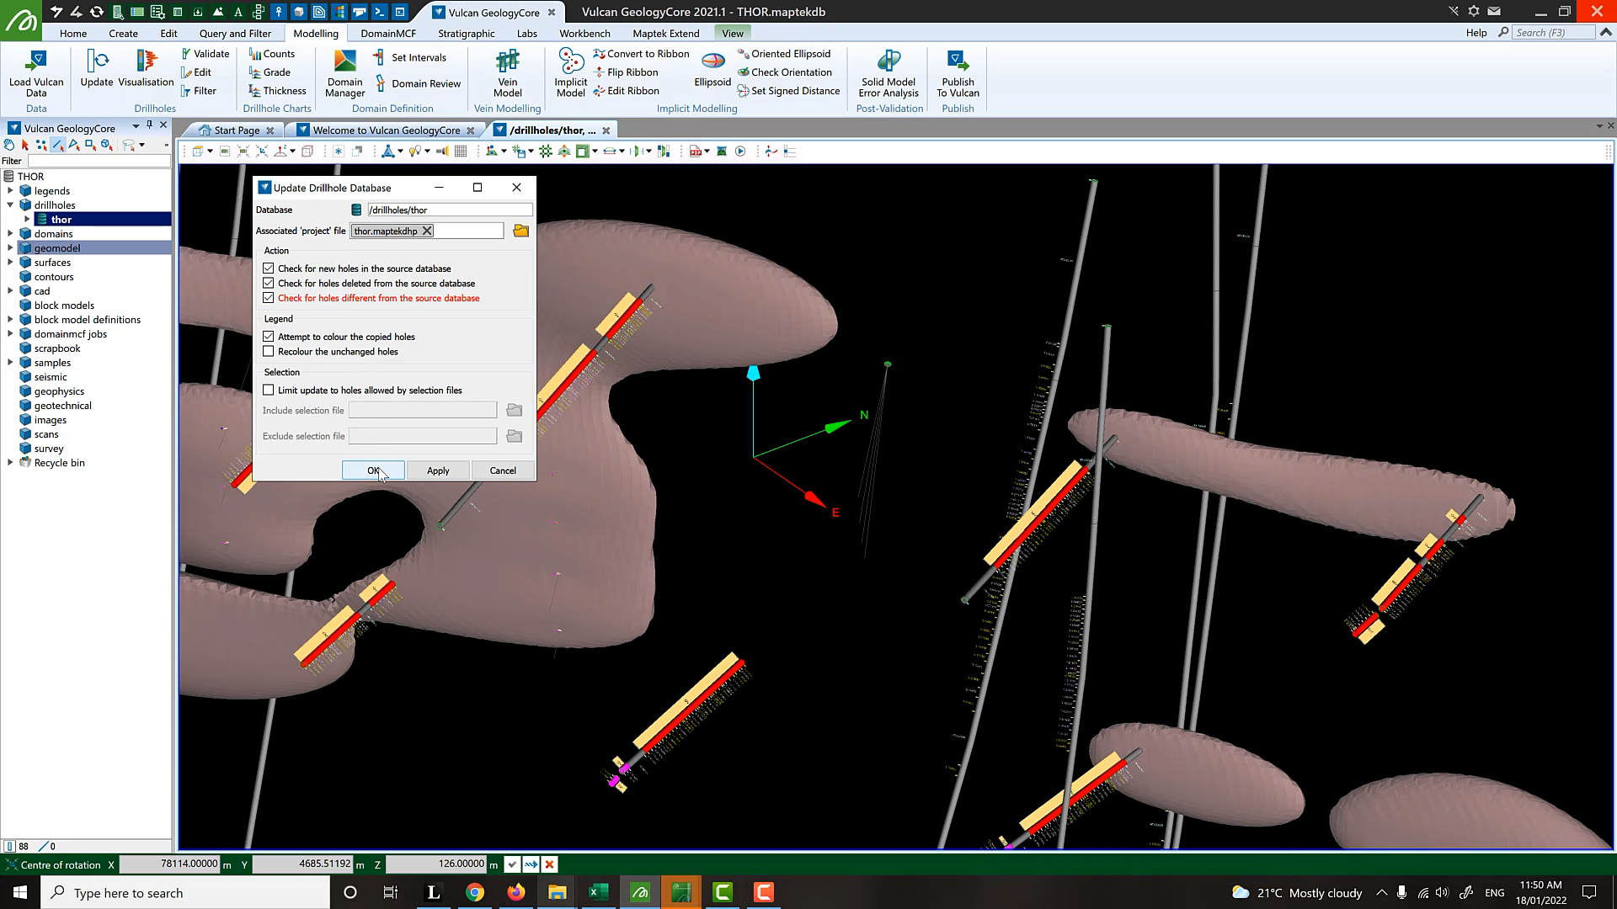Open Domain Review
This screenshot has width=1617, height=909.
(x=418, y=83)
